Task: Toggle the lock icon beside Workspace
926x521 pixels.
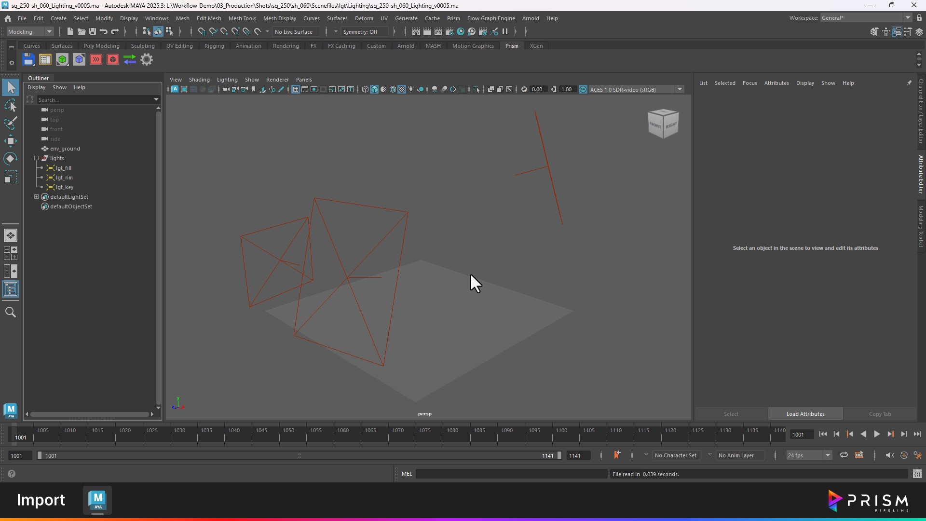Action: pos(919,18)
